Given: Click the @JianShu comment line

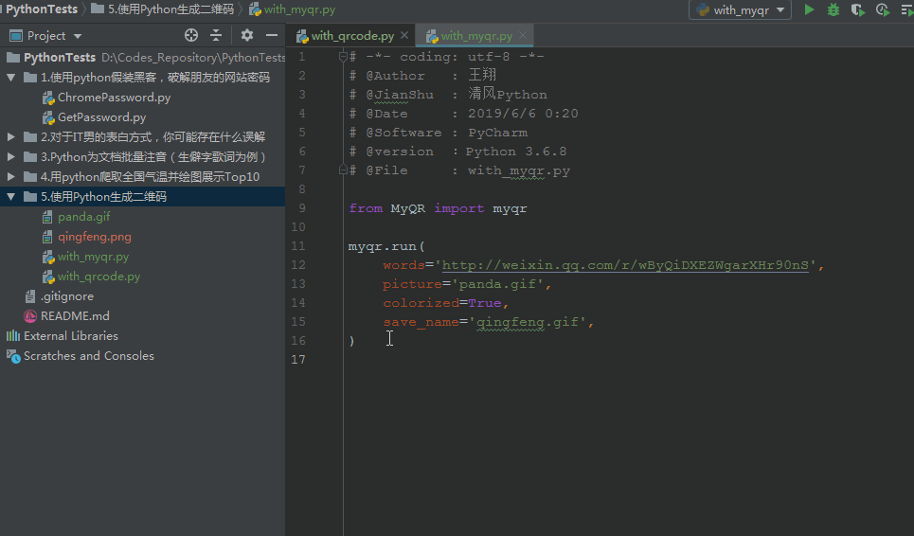Looking at the screenshot, I should (448, 95).
